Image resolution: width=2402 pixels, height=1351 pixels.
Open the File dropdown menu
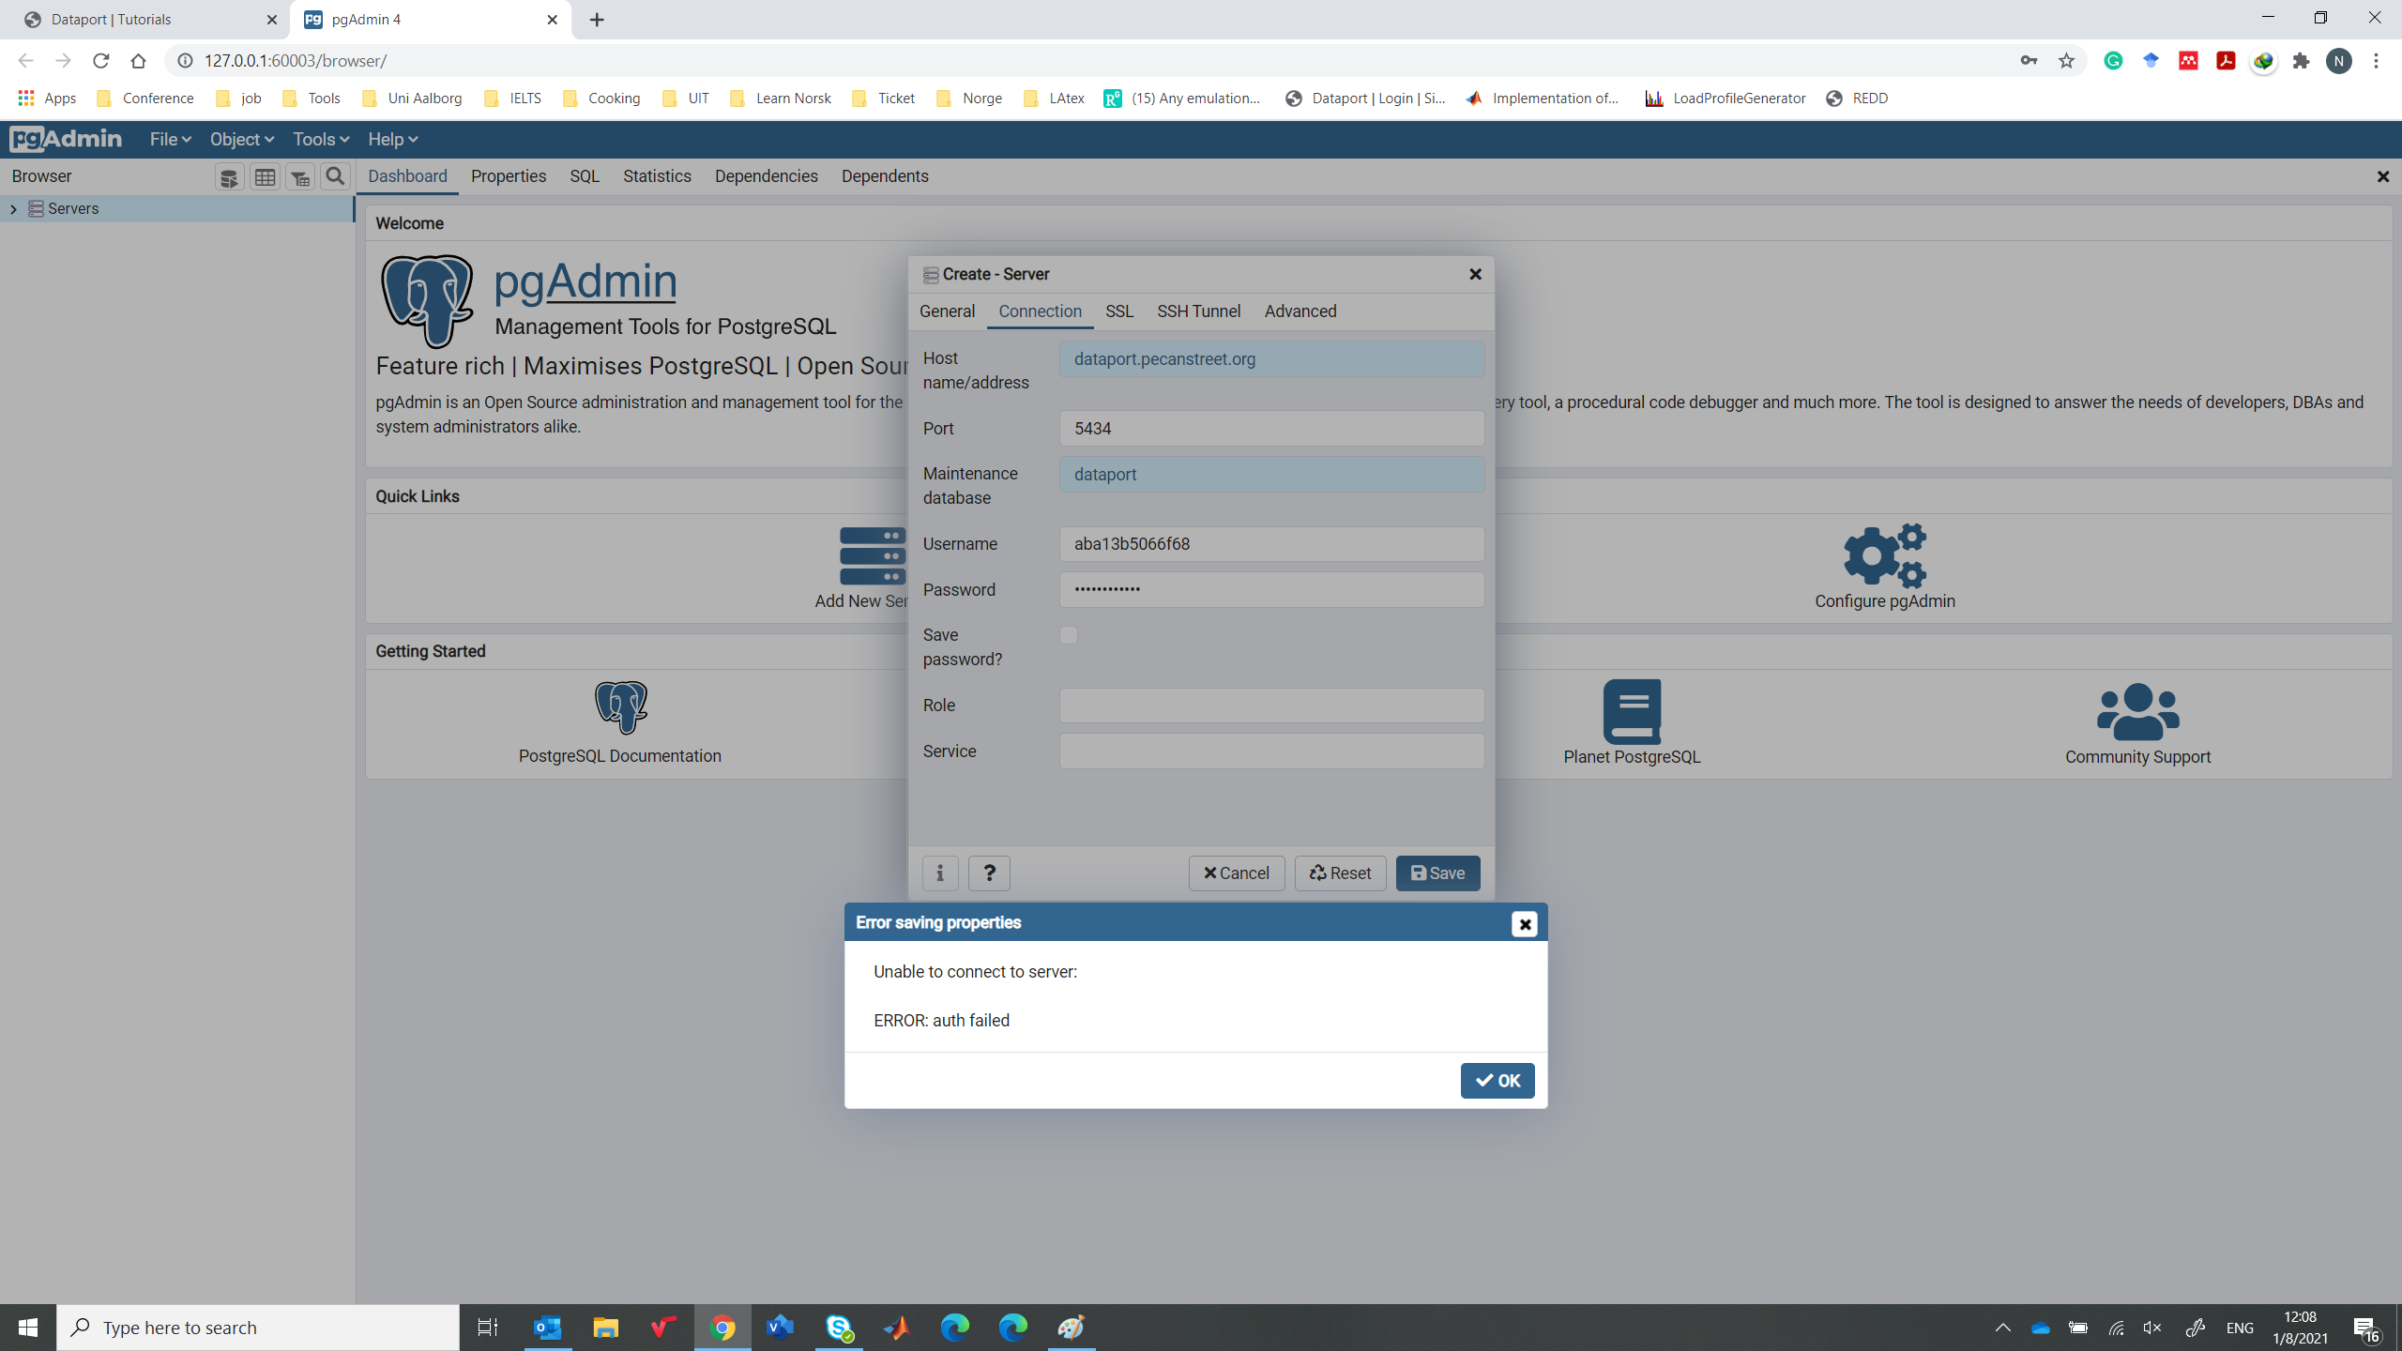pyautogui.click(x=170, y=139)
